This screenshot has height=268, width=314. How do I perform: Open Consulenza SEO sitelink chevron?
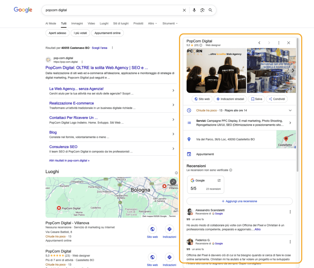click(x=173, y=149)
